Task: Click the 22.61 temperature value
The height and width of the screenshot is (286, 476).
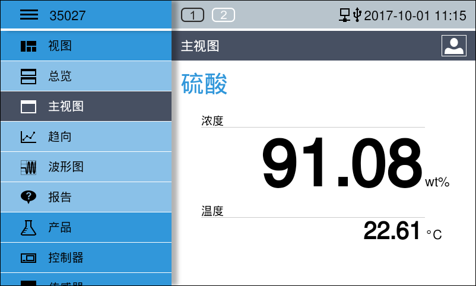Action: (x=392, y=231)
